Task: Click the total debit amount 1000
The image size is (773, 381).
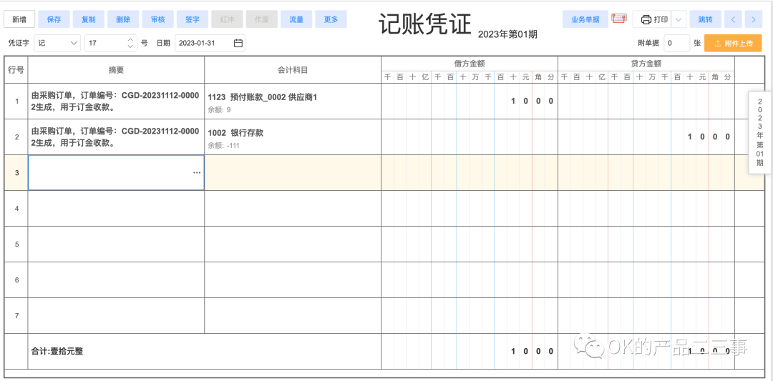Action: click(532, 352)
